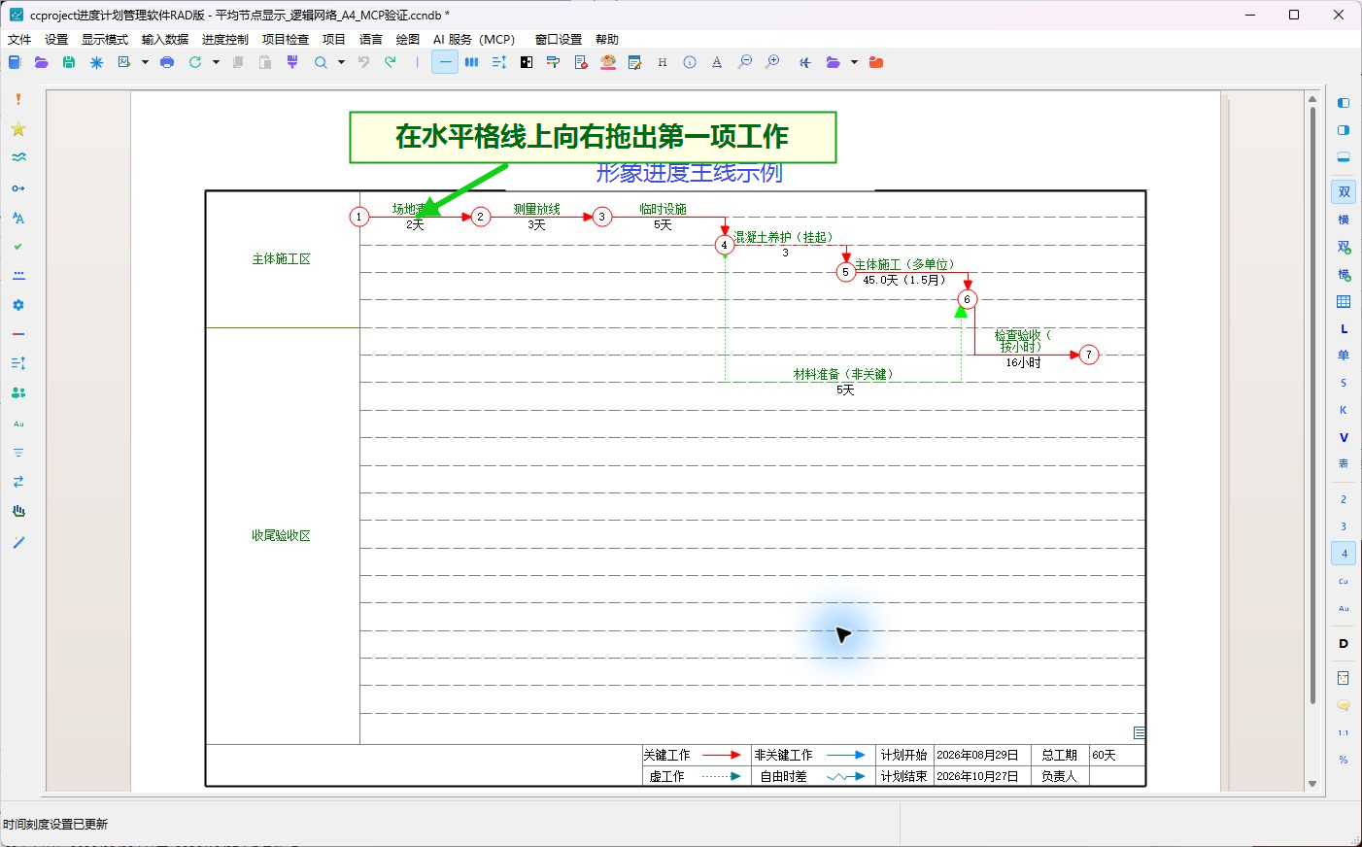This screenshot has height=847, width=1362.
Task: Click the red folder icon in toolbar
Action: pos(876,62)
